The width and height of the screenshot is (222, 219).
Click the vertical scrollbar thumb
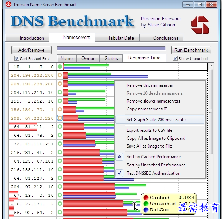(x=211, y=111)
